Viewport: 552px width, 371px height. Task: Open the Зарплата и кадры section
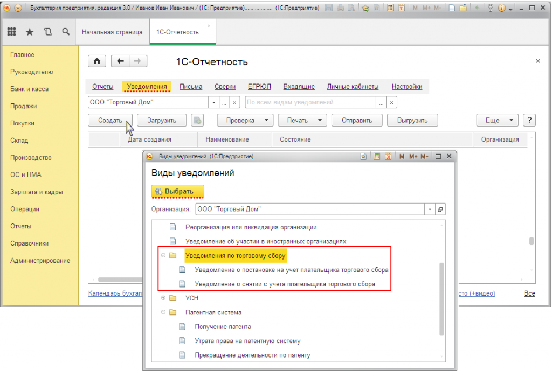coord(37,192)
